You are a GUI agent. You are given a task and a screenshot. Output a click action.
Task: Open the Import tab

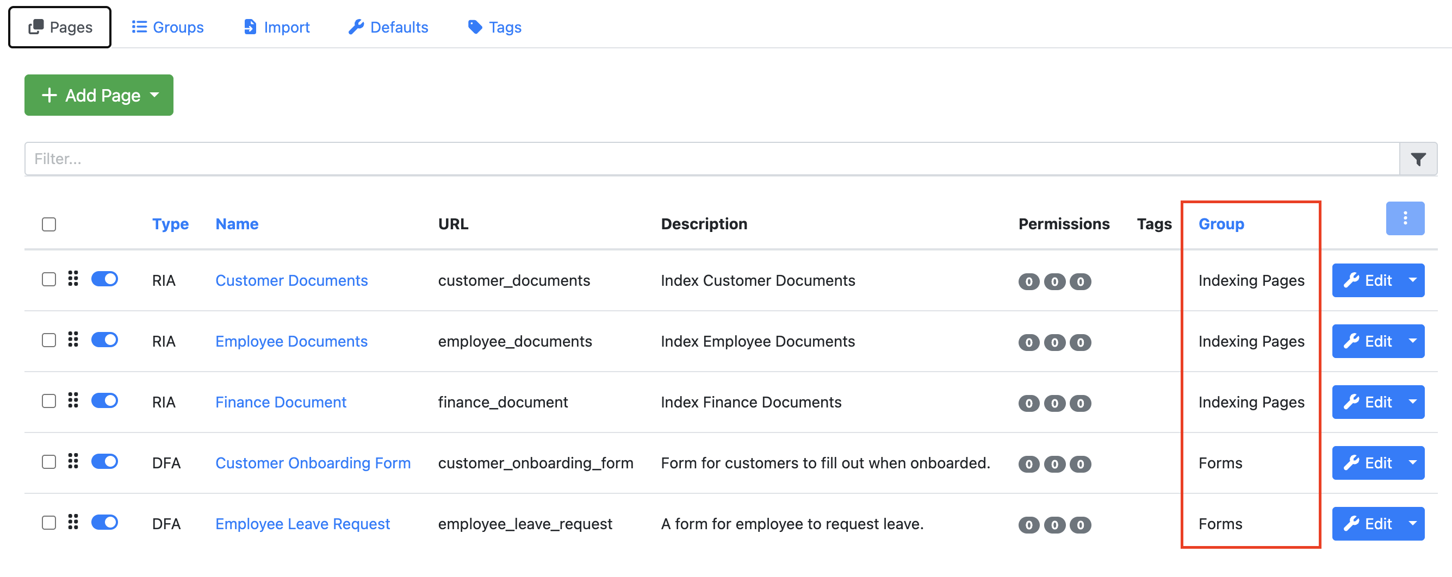click(276, 27)
